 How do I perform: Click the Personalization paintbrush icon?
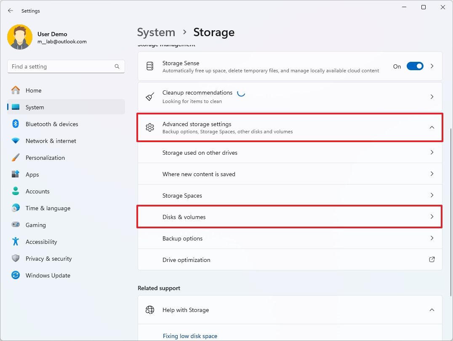point(16,158)
